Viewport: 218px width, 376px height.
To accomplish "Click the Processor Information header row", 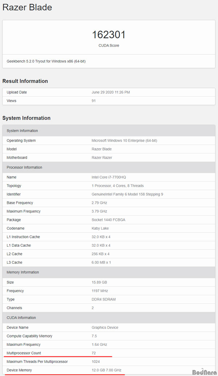I will (109, 167).
